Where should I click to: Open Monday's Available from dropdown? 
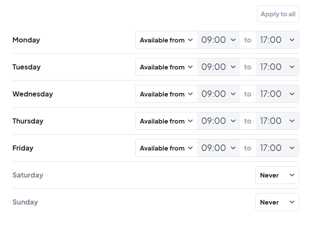(166, 40)
